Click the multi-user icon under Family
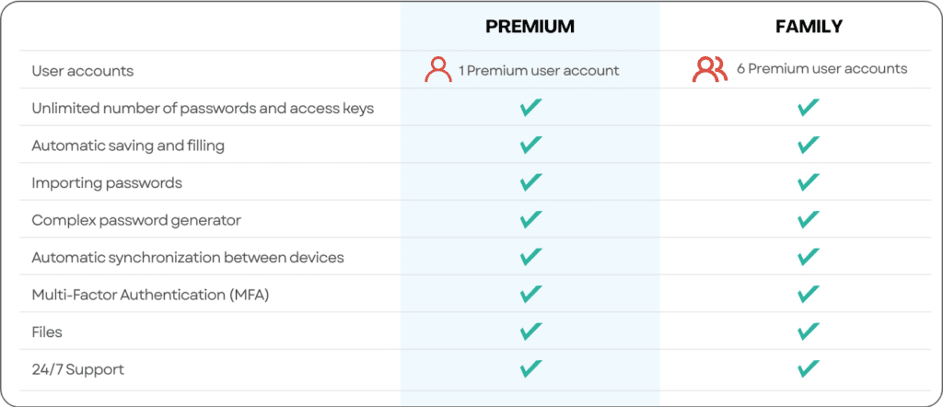The image size is (943, 407). point(710,70)
